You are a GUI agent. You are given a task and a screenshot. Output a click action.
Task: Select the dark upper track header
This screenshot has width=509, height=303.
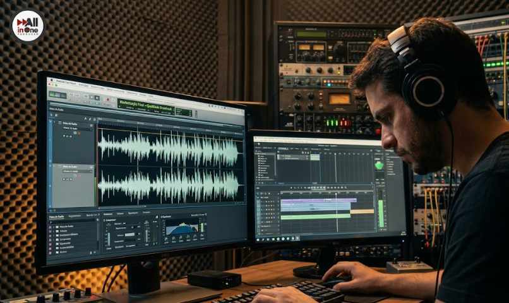(x=74, y=143)
